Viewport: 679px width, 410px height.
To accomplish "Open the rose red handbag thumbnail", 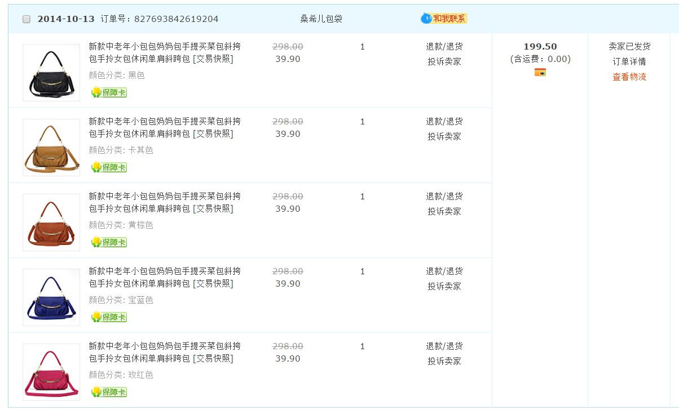I will 51,372.
